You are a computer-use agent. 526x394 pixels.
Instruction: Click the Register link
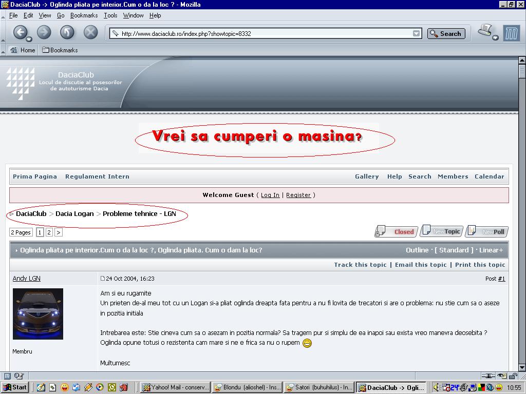[x=298, y=195]
